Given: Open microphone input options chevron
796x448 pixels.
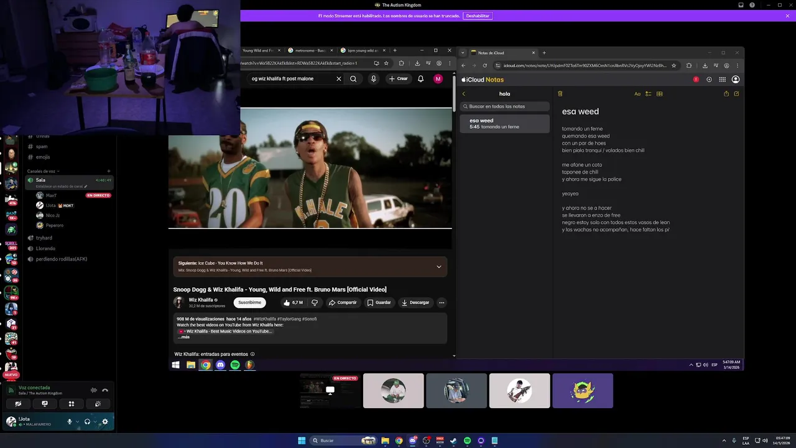Looking at the screenshot, I should pos(77,421).
